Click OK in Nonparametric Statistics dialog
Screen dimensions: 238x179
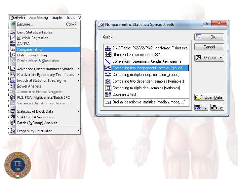(x=209, y=37)
